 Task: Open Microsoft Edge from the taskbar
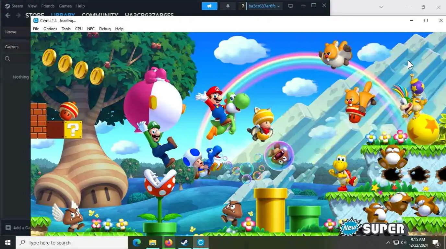click(137, 243)
